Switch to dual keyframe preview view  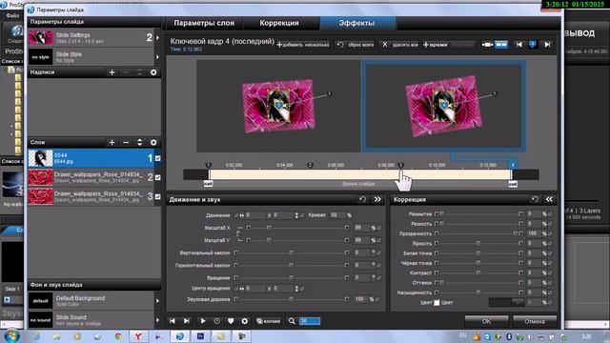[x=501, y=45]
